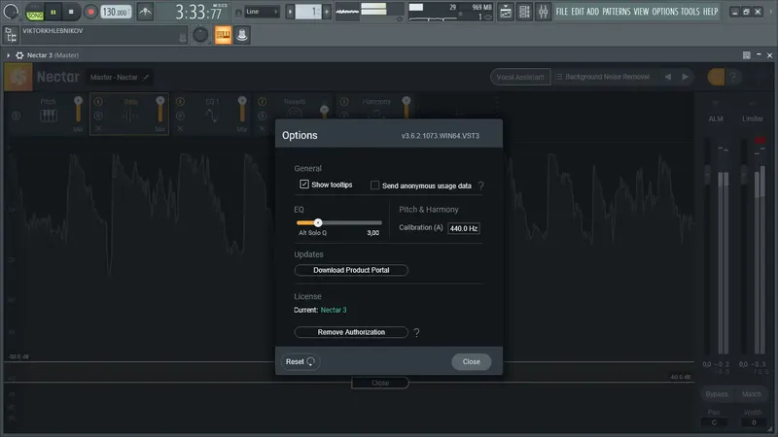Click the main volume knob top-left
Screen dimensions: 778x437
(11, 12)
